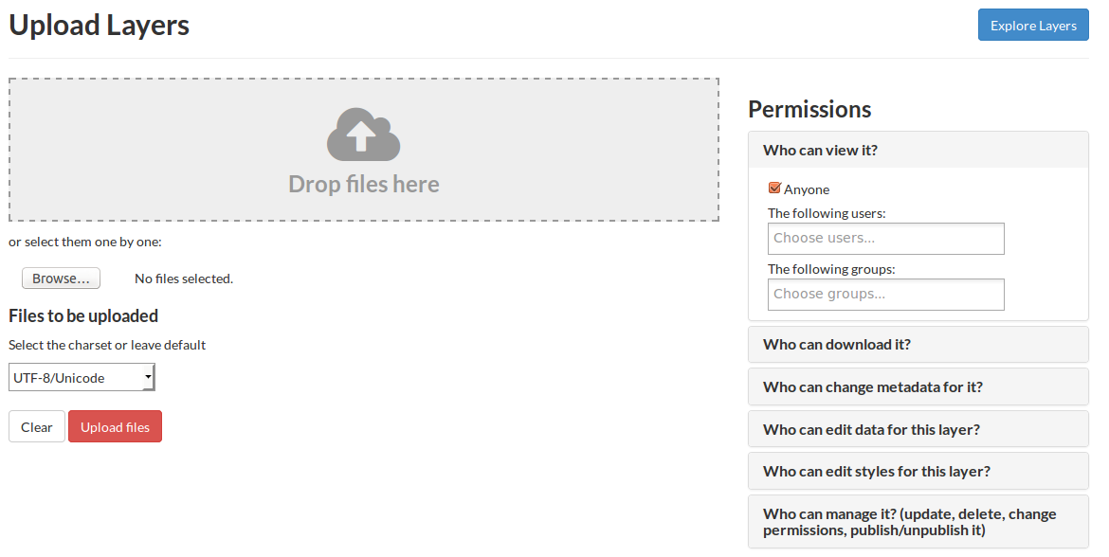Click the "Drop files here" text

[x=364, y=184]
